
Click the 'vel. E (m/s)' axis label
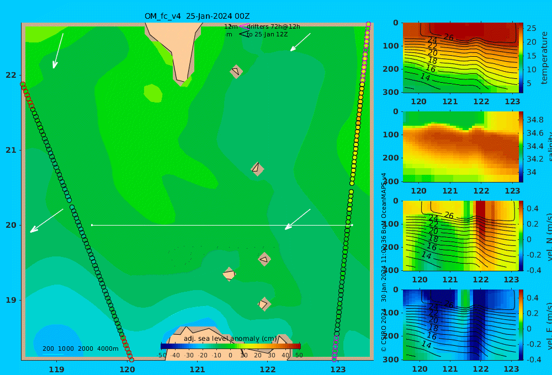549,326
